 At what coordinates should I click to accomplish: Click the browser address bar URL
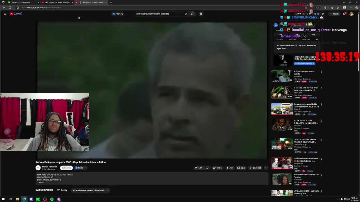point(41,8)
